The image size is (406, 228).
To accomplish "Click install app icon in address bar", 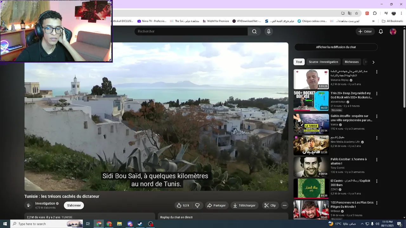I will (x=343, y=13).
